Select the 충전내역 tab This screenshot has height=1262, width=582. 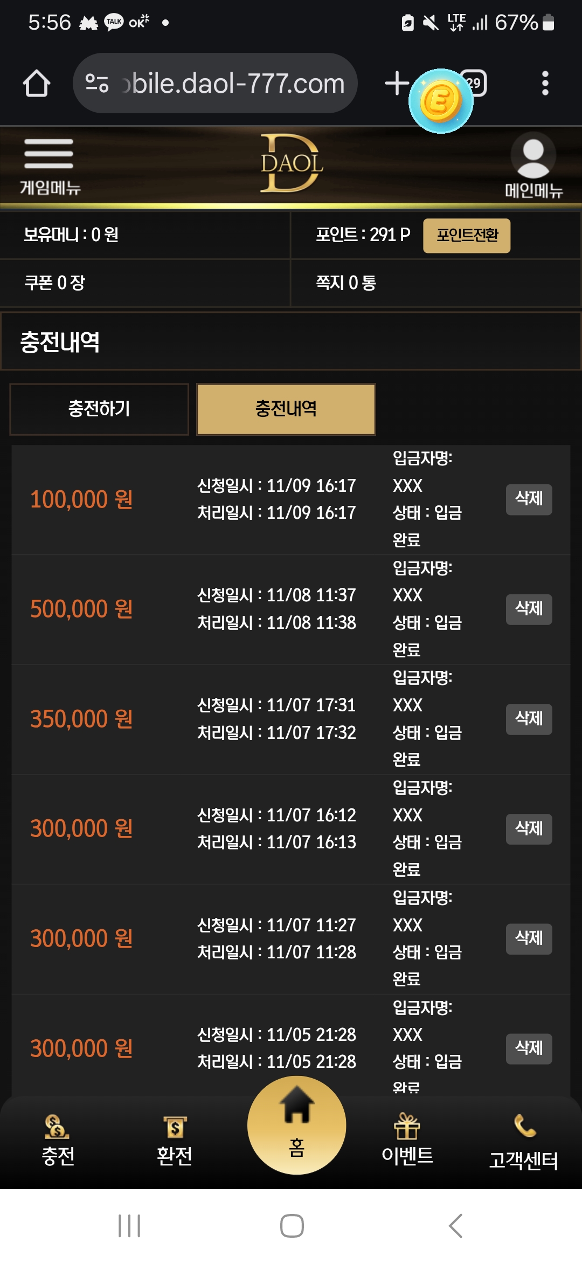[x=286, y=409]
